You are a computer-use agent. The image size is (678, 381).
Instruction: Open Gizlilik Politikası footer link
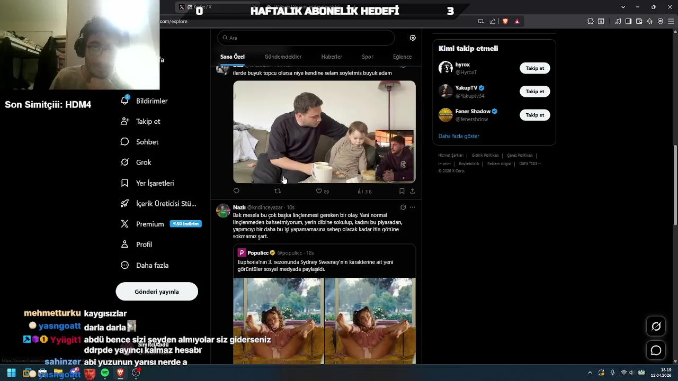coord(485,156)
